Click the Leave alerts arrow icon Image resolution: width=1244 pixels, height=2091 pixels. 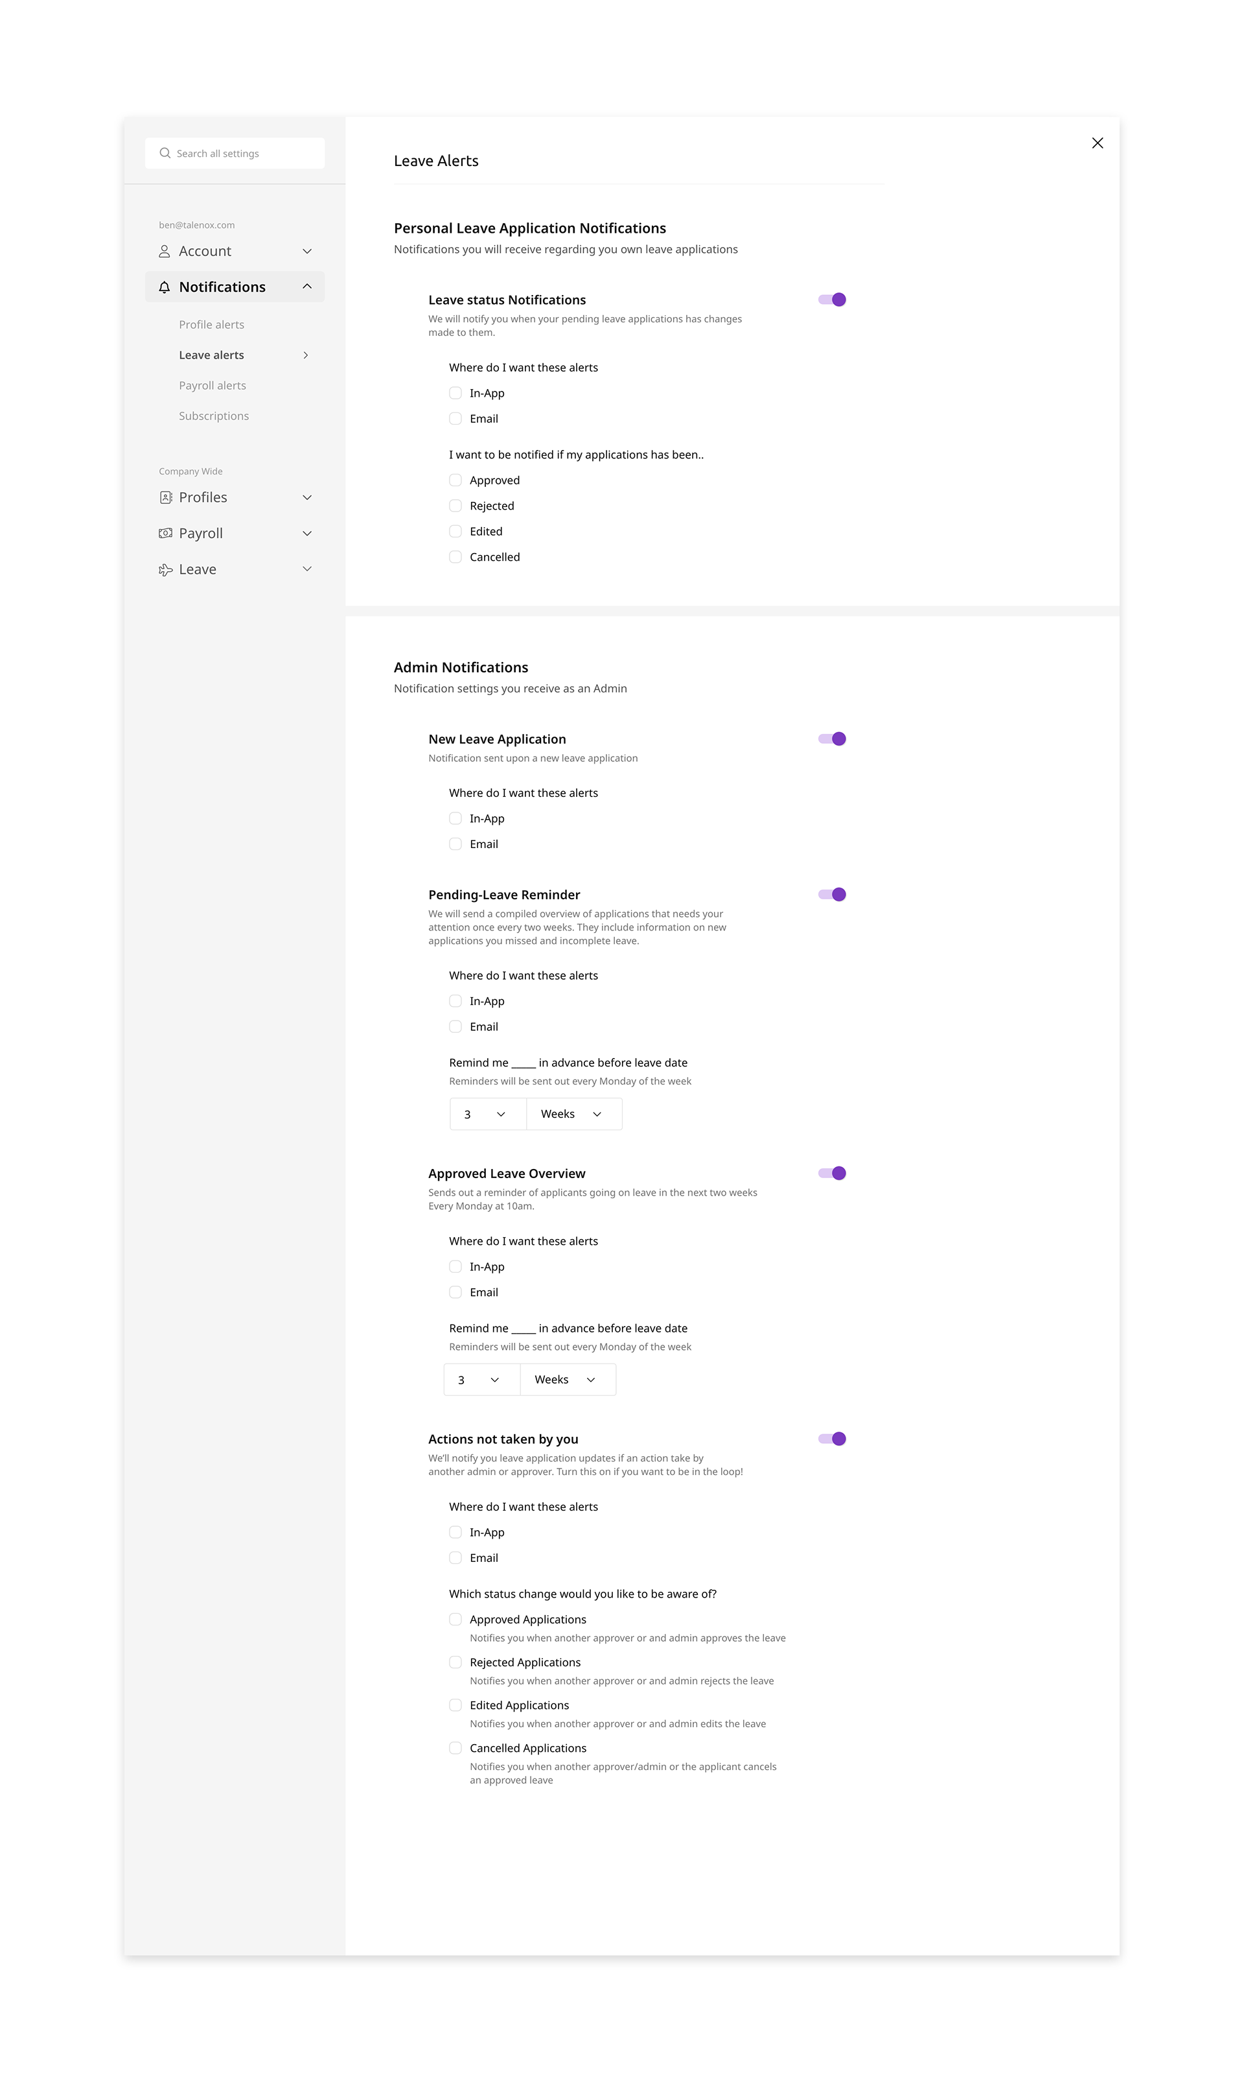pos(306,355)
